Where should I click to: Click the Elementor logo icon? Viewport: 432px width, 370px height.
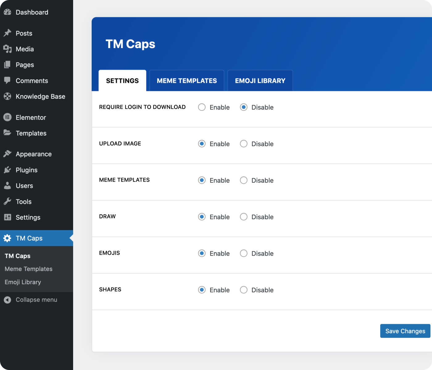7,117
